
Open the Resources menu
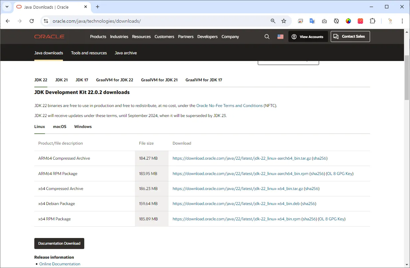[x=141, y=37]
